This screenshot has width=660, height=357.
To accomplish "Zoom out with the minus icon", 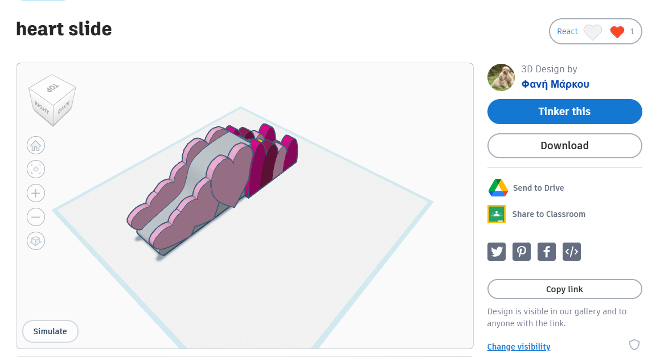I will point(36,218).
